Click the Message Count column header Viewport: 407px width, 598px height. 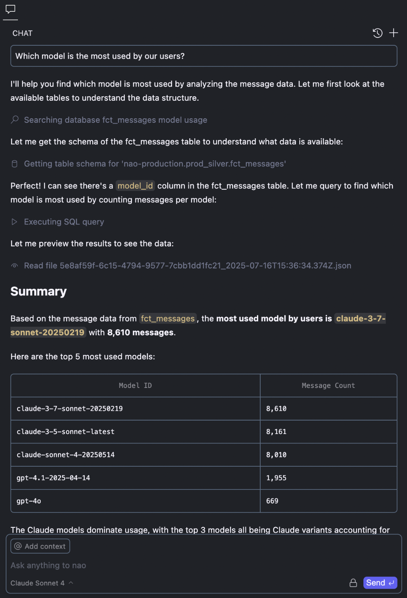point(328,385)
